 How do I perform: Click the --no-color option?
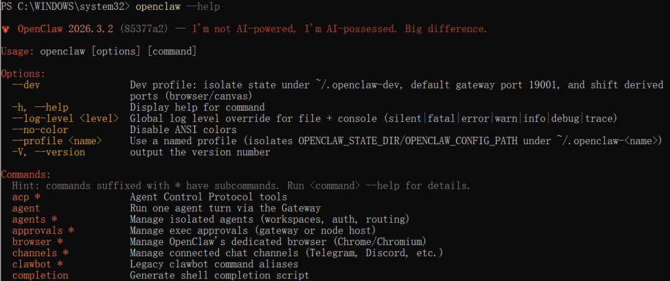[x=40, y=129]
